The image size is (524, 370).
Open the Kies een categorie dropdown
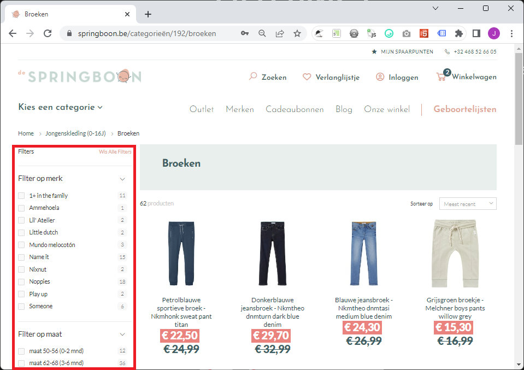(x=61, y=107)
